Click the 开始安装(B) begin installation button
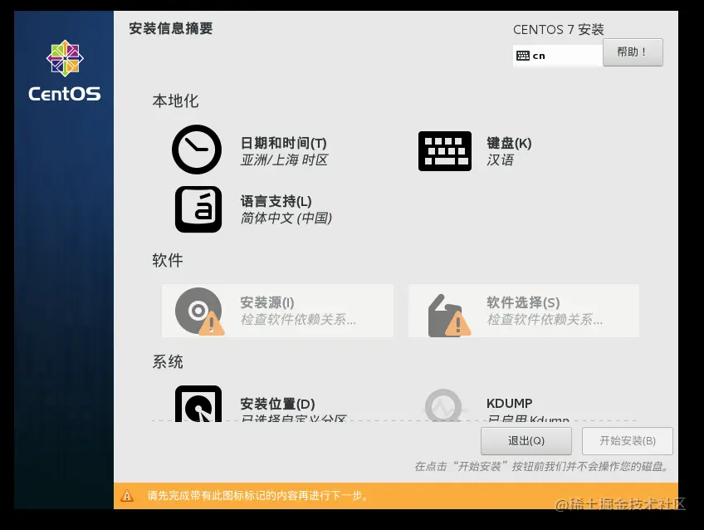The width and height of the screenshot is (704, 530). point(628,441)
